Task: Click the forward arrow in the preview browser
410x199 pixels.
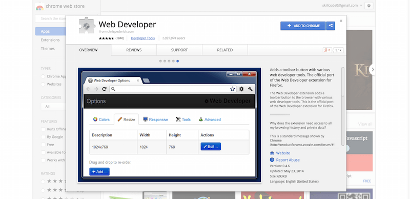Action: pos(96,89)
